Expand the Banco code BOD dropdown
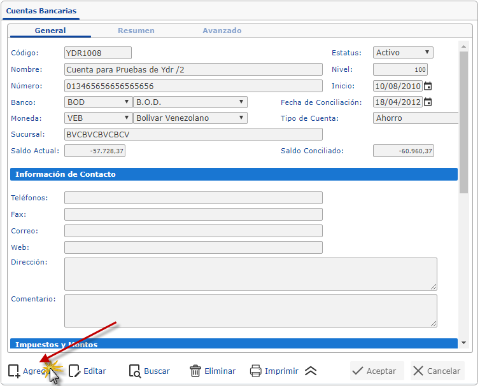Viewport: 480px width, 386px height. pos(98,102)
